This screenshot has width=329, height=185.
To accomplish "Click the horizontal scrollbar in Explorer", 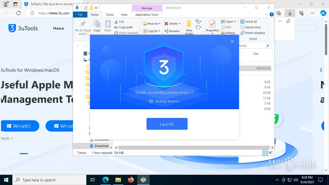I will [x=194, y=147].
